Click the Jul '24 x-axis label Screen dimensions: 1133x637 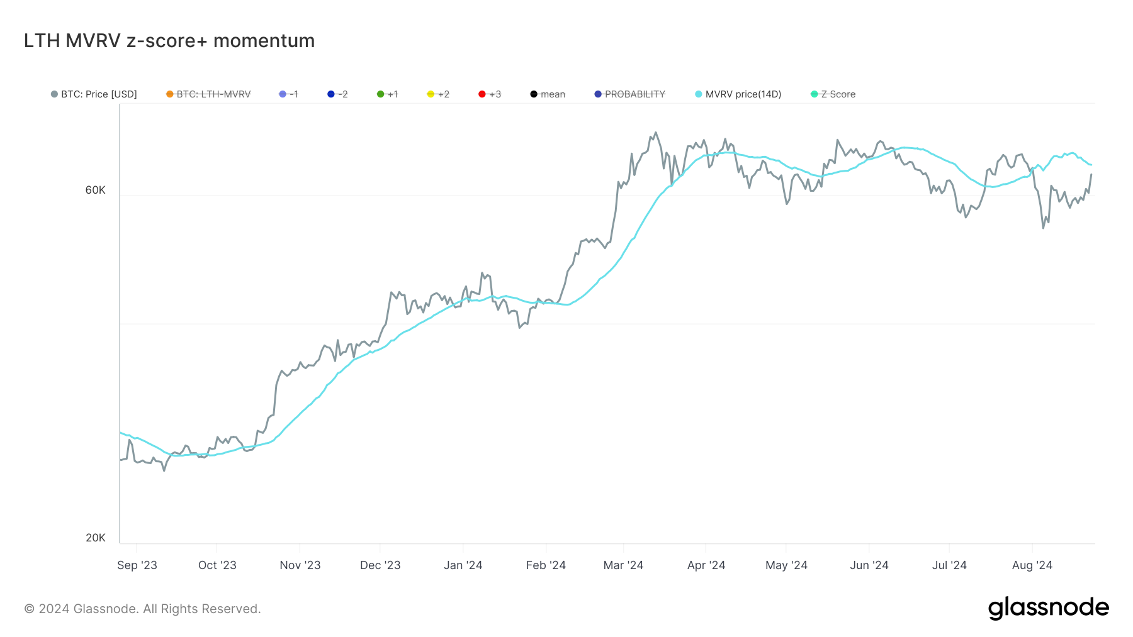click(949, 565)
